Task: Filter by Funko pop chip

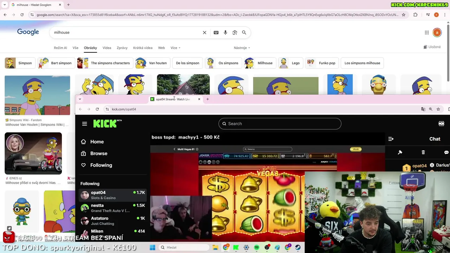Action: (322, 63)
